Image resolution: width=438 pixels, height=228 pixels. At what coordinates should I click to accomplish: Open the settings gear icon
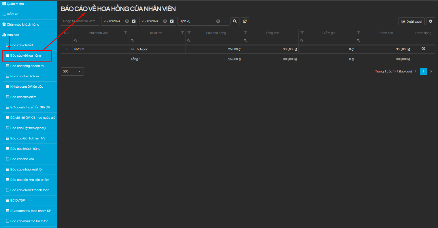pos(431,21)
